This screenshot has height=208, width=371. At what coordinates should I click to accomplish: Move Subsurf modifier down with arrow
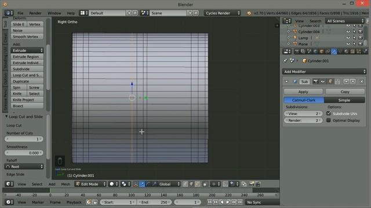353,81
